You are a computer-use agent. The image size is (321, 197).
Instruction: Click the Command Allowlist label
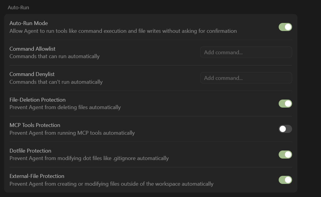click(32, 49)
